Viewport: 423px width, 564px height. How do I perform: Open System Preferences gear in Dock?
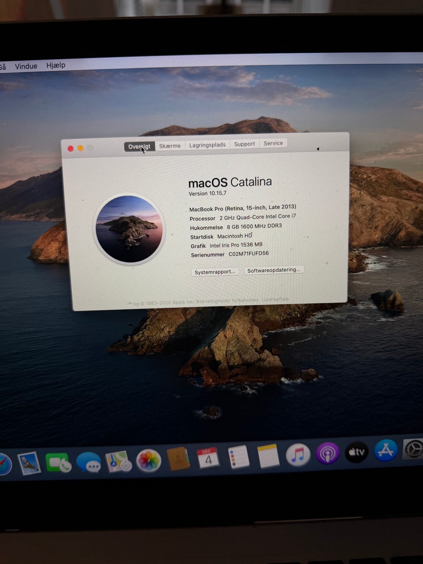[413, 449]
